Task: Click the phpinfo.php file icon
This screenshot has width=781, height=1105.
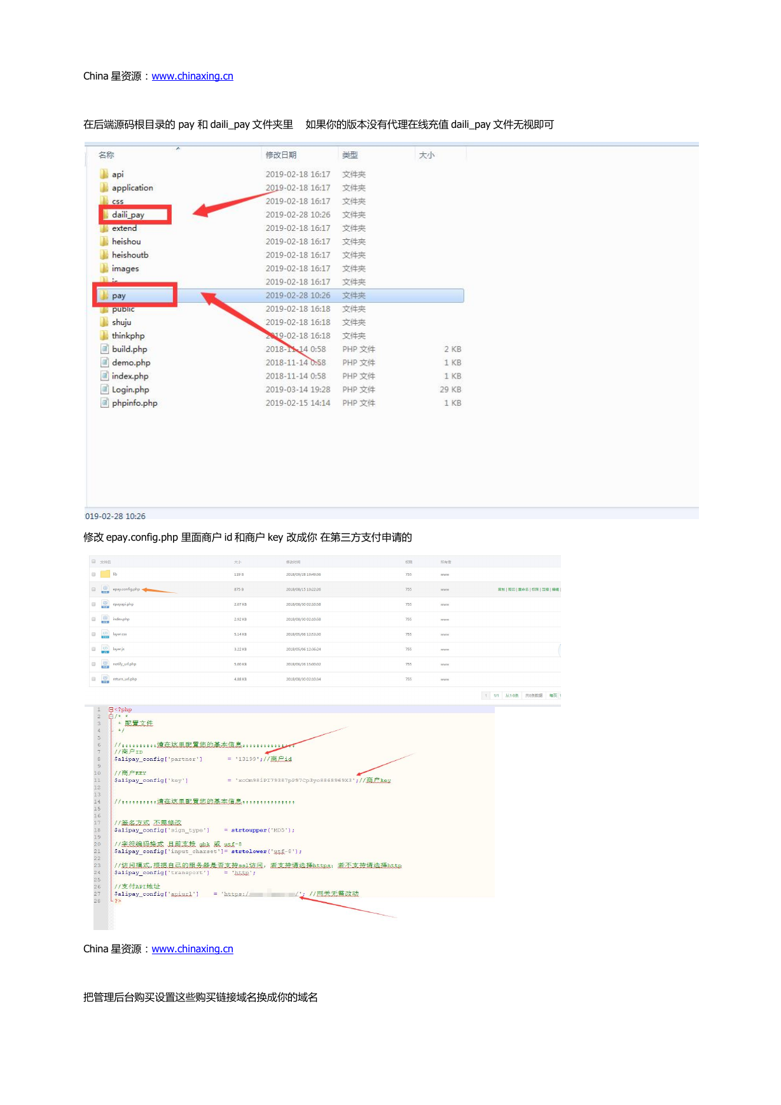Action: coord(104,403)
